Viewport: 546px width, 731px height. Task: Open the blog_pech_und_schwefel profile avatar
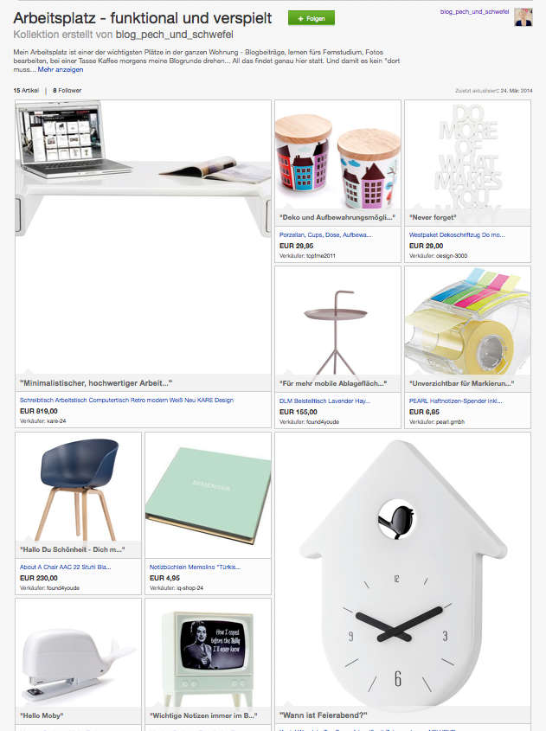pos(524,17)
